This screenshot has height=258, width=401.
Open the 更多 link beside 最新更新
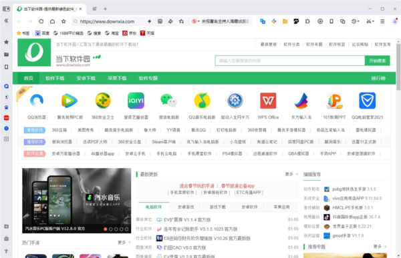(292, 174)
